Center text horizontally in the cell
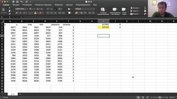This screenshot has width=177, height=99. [52, 13]
